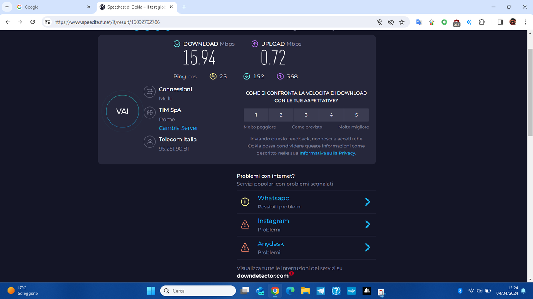Click the Connessioni arrows icon
The width and height of the screenshot is (533, 299).
(149, 92)
